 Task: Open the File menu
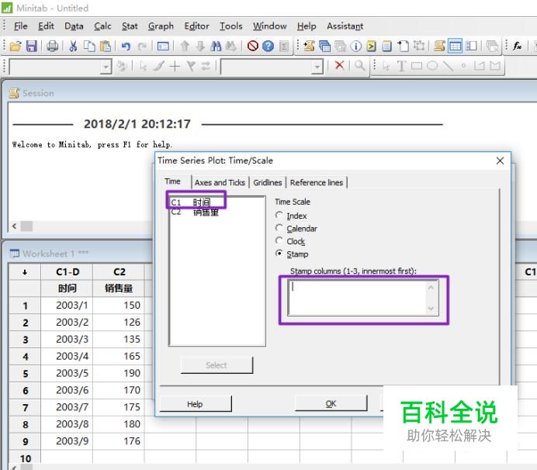coord(20,26)
